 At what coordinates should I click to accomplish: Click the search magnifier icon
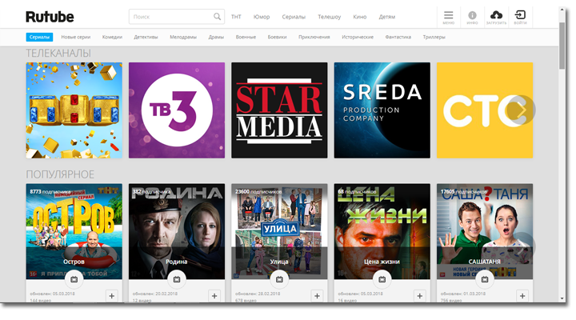tap(217, 17)
